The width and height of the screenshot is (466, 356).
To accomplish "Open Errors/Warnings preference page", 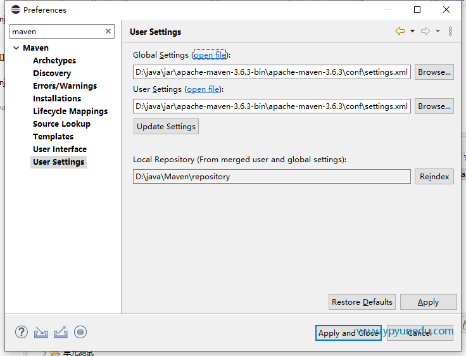I will pyautogui.click(x=65, y=86).
